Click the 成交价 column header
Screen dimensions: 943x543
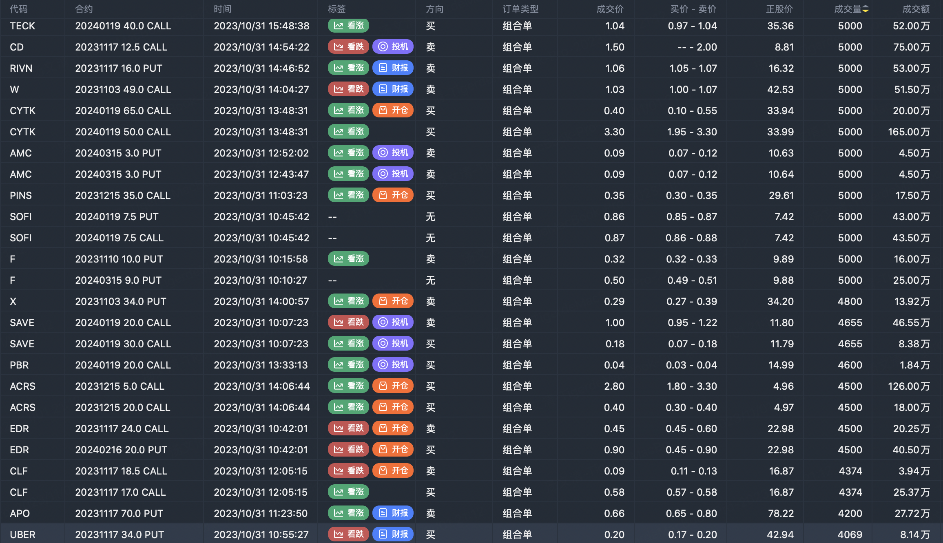pos(610,9)
